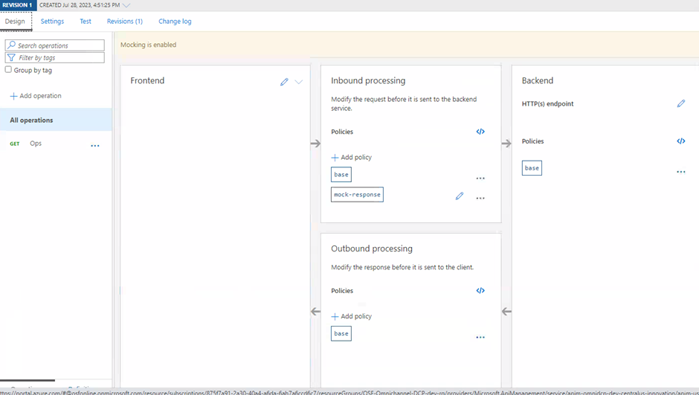This screenshot has width=699, height=395.
Task: Click the REVISION 1 badge
Action: click(x=19, y=5)
